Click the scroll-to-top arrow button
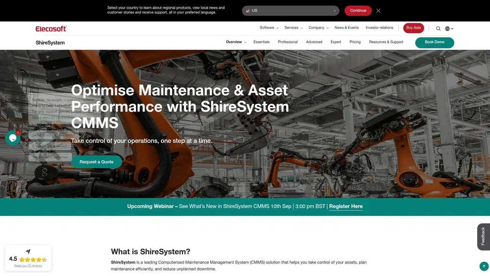Screen dimensions: 490x276 pyautogui.click(x=484, y=266)
